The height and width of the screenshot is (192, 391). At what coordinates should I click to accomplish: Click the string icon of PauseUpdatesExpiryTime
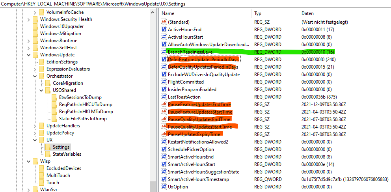pos(164,134)
